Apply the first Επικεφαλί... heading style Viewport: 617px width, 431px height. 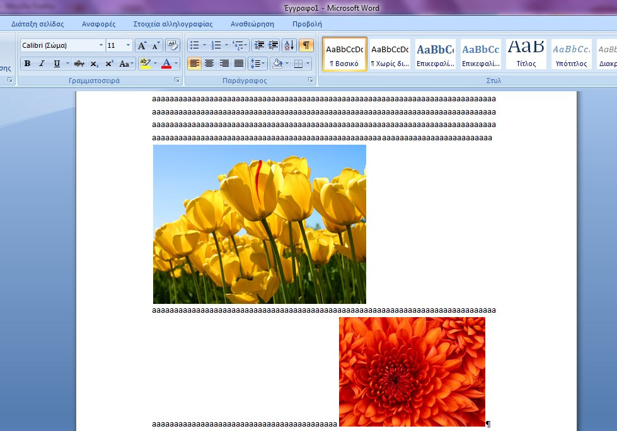click(x=435, y=55)
